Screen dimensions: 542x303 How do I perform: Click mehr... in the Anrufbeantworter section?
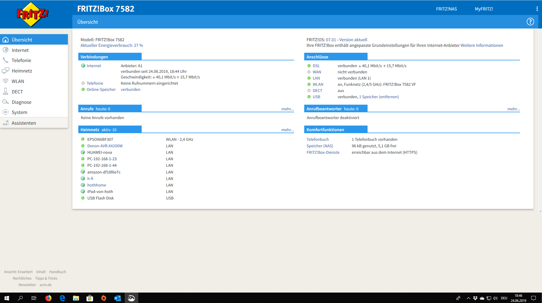[x=513, y=109]
